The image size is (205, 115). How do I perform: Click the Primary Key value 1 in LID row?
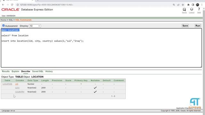81,84
